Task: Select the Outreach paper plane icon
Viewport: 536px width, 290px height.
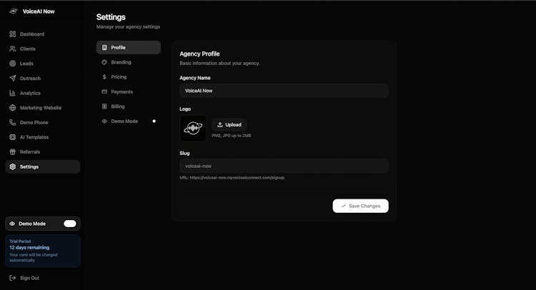Action: pyautogui.click(x=13, y=79)
